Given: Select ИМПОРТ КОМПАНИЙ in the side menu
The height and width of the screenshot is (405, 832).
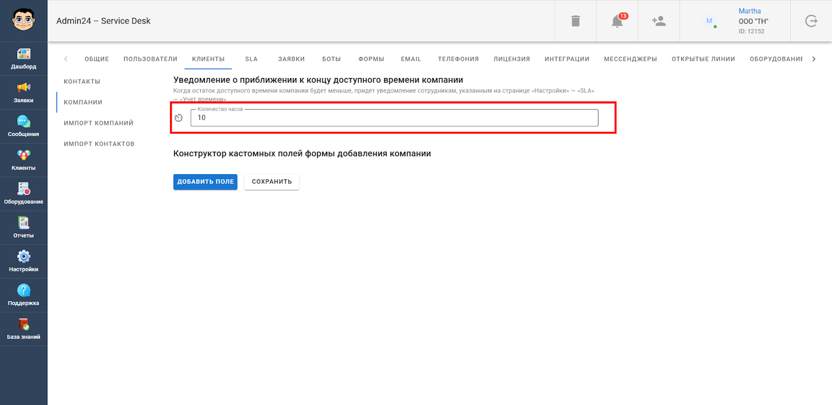Looking at the screenshot, I should click(x=99, y=123).
